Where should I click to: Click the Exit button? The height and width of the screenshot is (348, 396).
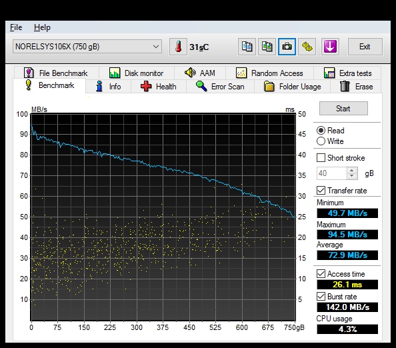[x=365, y=47]
